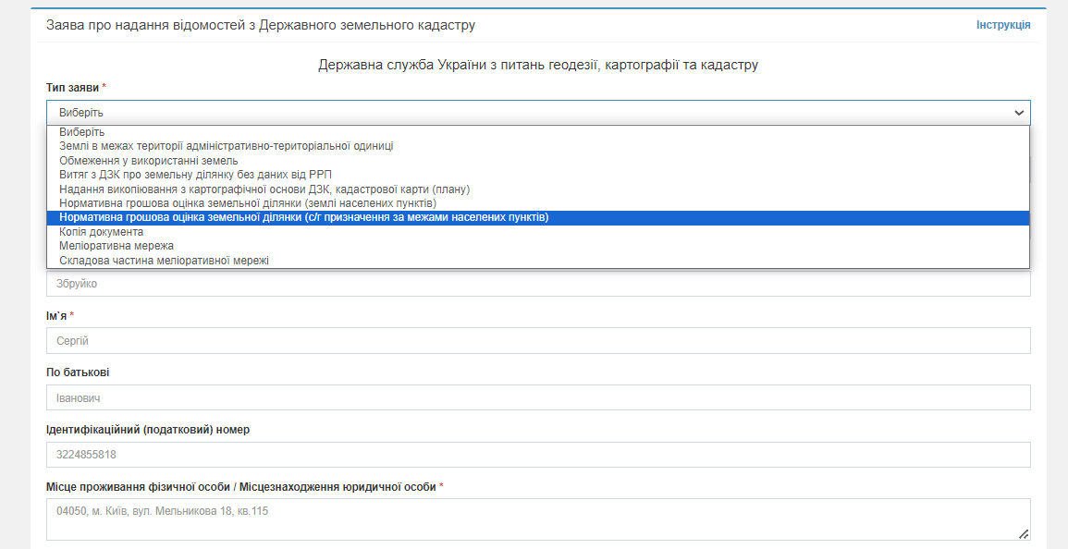Click the form title 'Заява про надання відомостей'
Image resolution: width=1068 pixels, height=549 pixels.
point(261,25)
